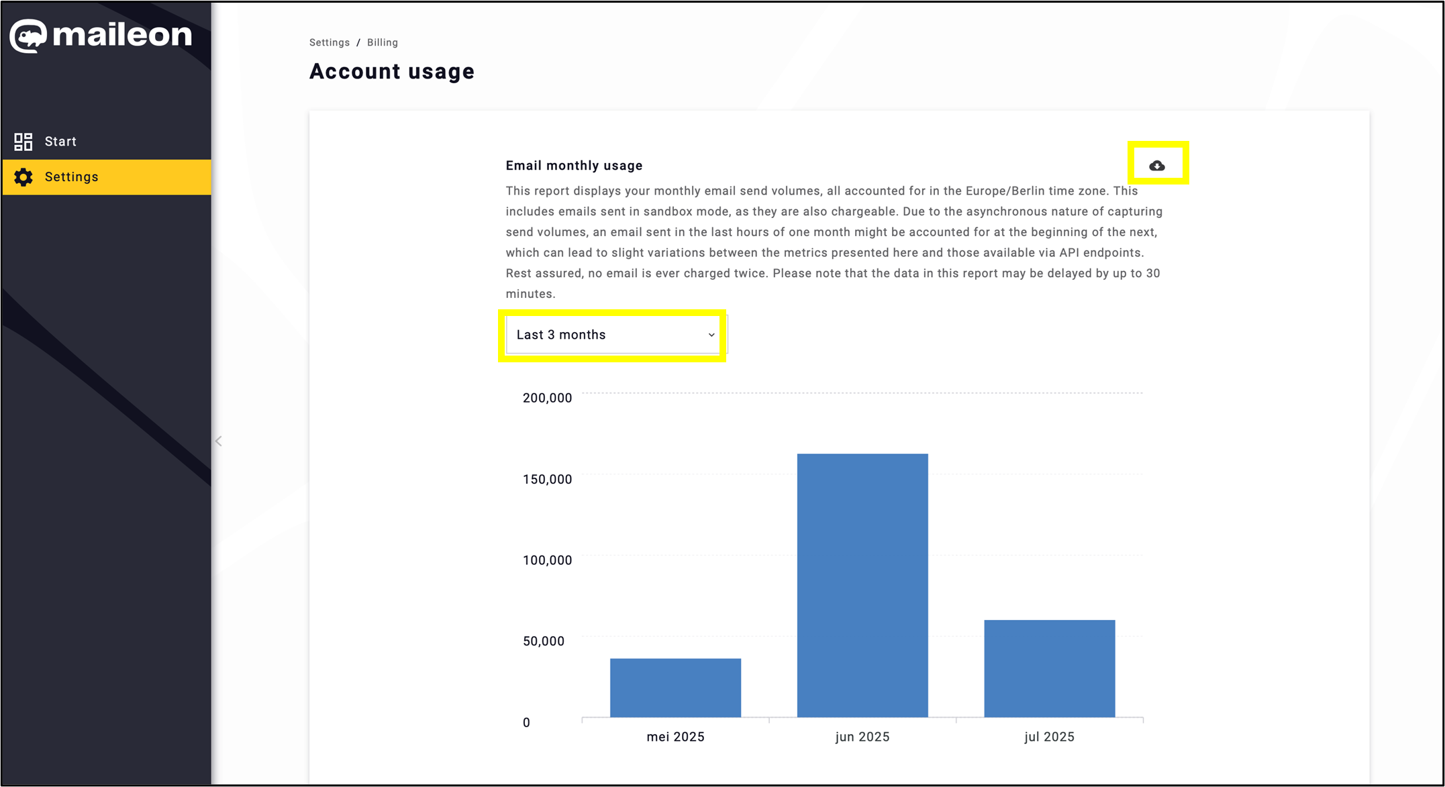Open the Maileon home via the mascot logo
The image size is (1445, 787).
27,35
